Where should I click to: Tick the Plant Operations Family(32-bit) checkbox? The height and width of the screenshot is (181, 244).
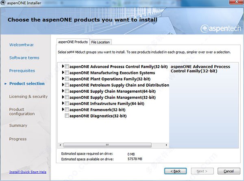[67, 79]
